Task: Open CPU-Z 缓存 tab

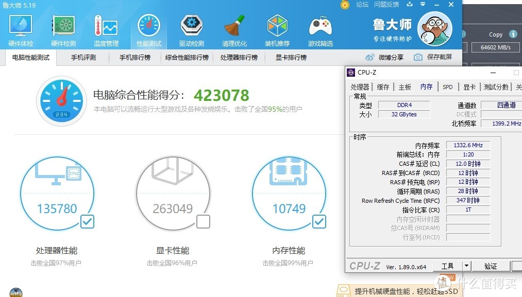Action: tap(383, 87)
